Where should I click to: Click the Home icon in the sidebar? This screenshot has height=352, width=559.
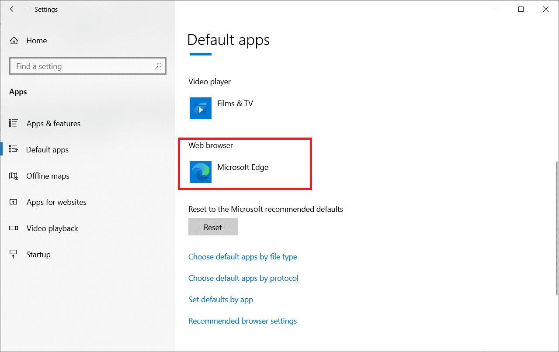pyautogui.click(x=14, y=40)
